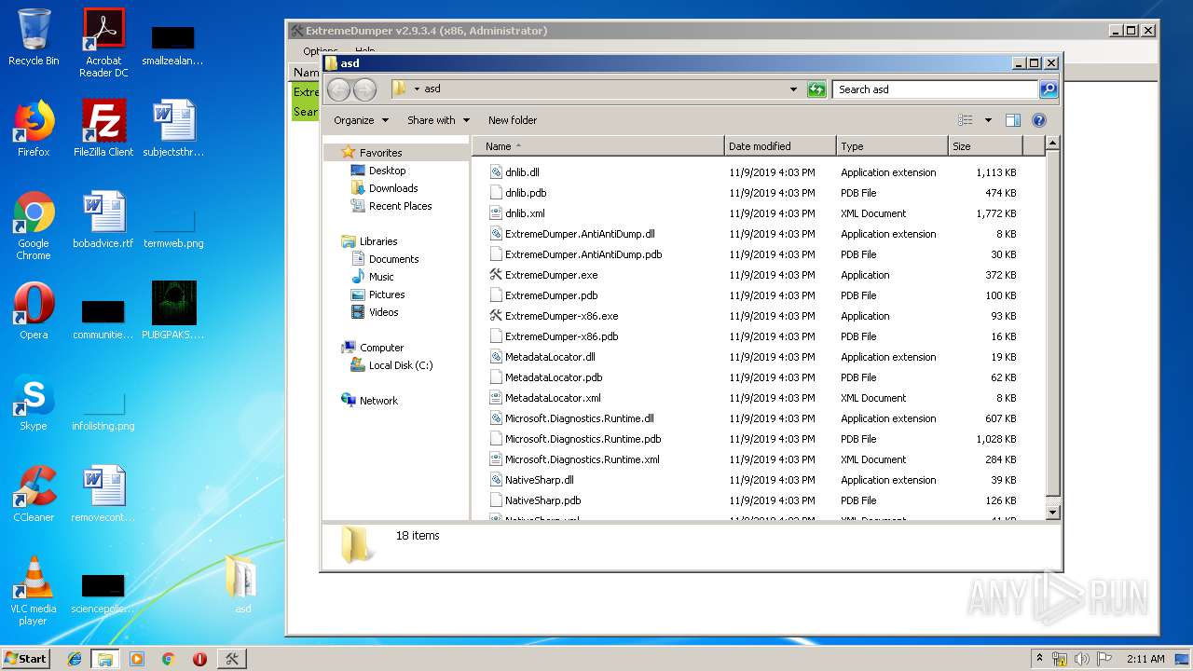Open the breadcrumb arrow before asd
The width and height of the screenshot is (1193, 671).
(417, 89)
